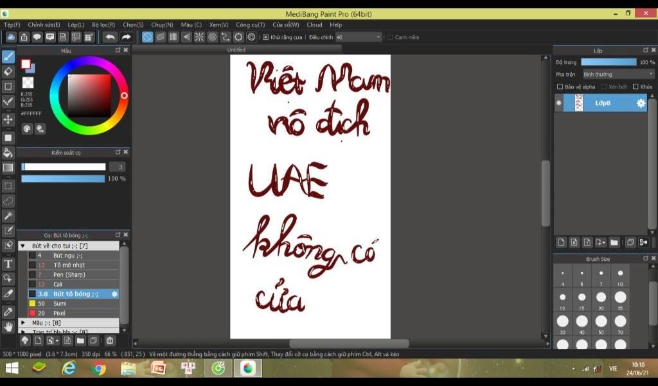Image resolution: width=658 pixels, height=386 pixels.
Task: Collapse the Bút vẽ cho tui brush group
Action: pos(23,245)
